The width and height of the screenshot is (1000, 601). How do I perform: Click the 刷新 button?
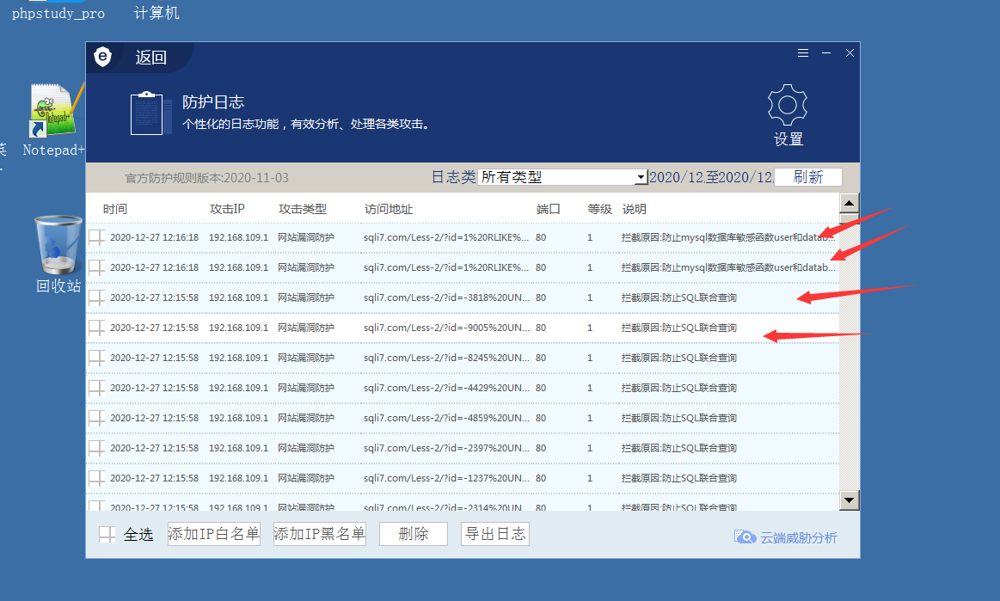coord(807,177)
